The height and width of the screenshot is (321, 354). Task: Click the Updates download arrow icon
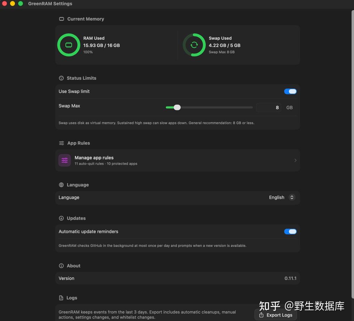pyautogui.click(x=61, y=218)
